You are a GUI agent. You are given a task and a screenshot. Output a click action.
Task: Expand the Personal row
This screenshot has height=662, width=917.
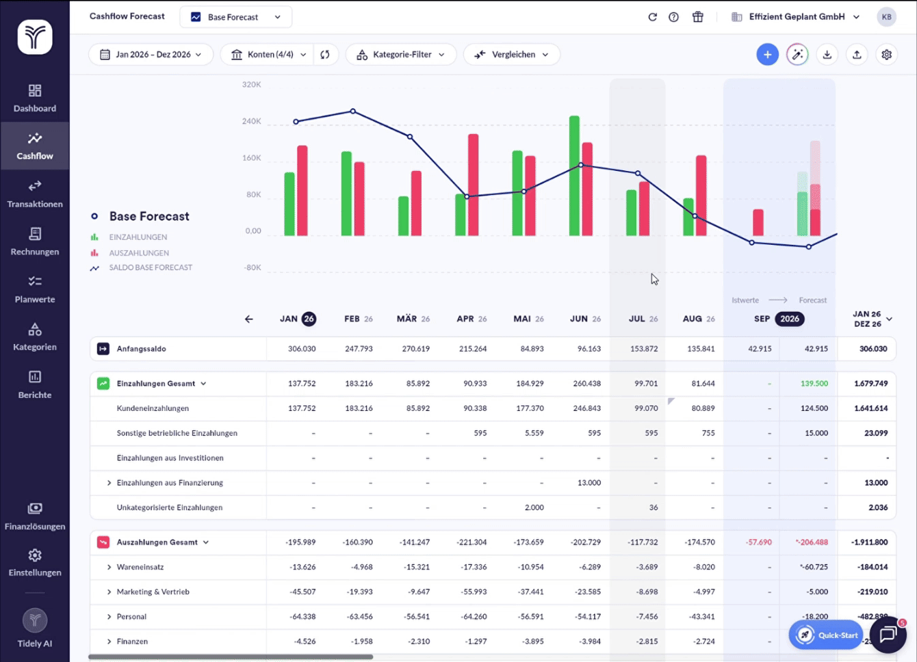pyautogui.click(x=109, y=617)
